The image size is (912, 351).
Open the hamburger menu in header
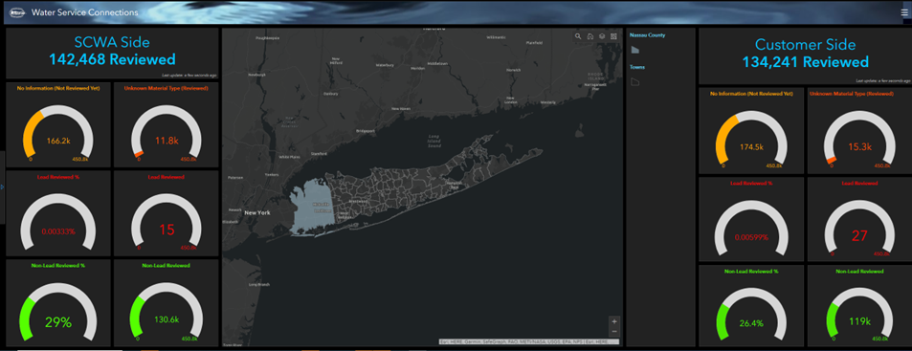point(903,12)
